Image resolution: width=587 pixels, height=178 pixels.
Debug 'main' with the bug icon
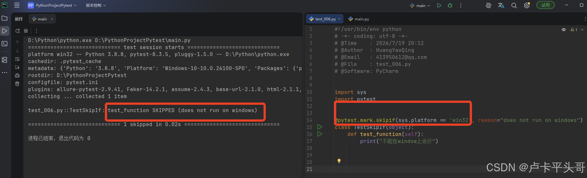pyautogui.click(x=450, y=5)
